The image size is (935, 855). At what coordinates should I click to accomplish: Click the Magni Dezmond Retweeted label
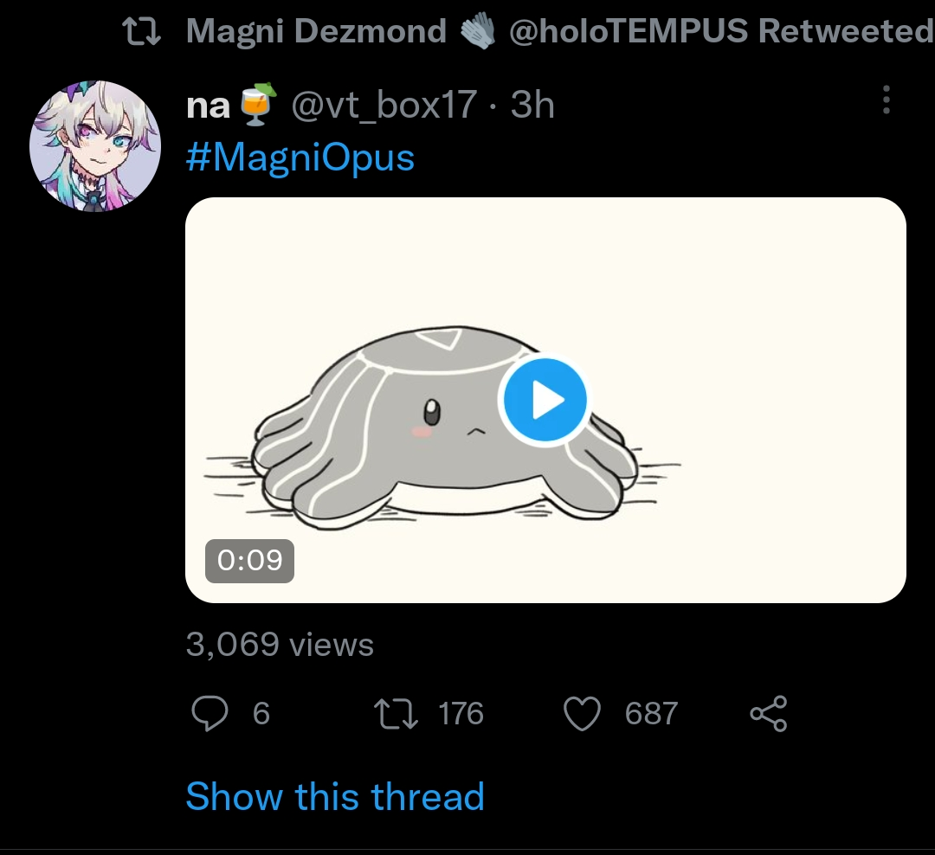[560, 32]
